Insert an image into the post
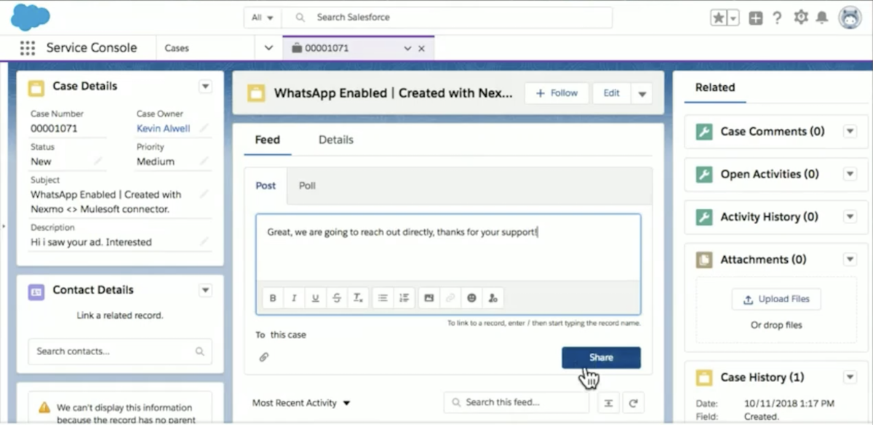 pyautogui.click(x=429, y=298)
